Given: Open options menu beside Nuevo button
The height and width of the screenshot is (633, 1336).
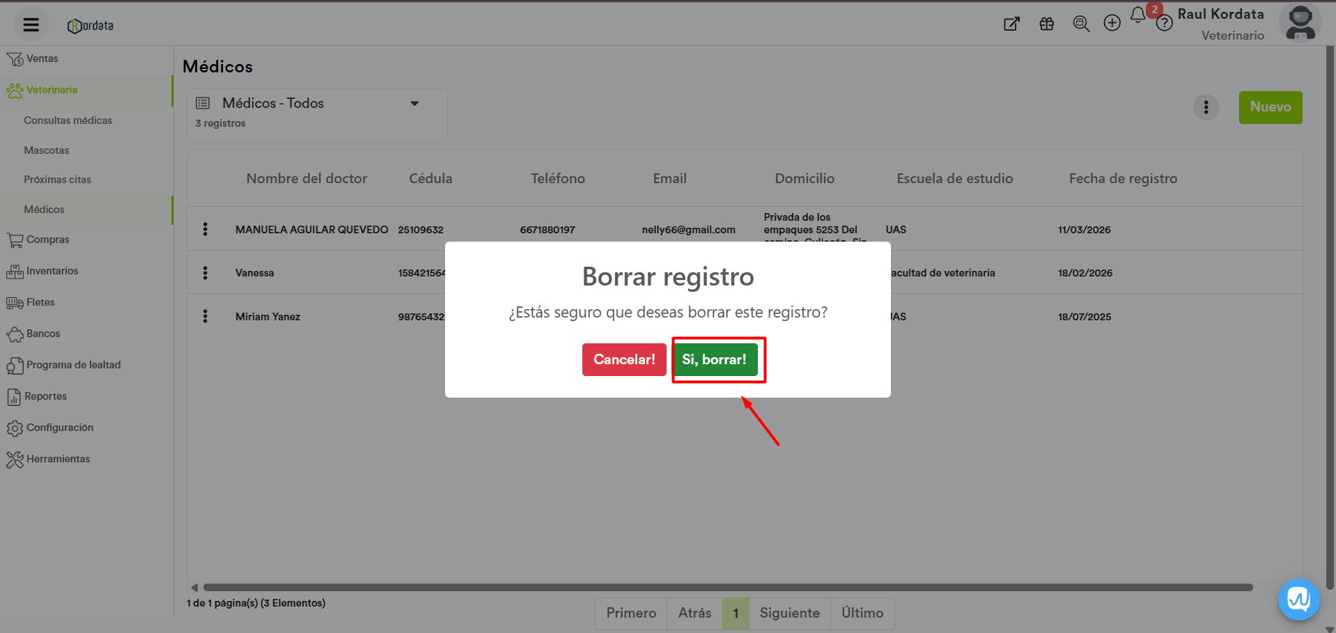Looking at the screenshot, I should (1206, 107).
